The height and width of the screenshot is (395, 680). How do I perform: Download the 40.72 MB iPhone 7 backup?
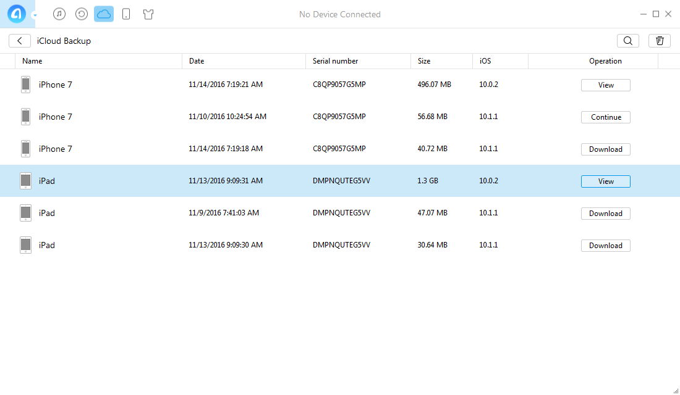[x=605, y=149]
